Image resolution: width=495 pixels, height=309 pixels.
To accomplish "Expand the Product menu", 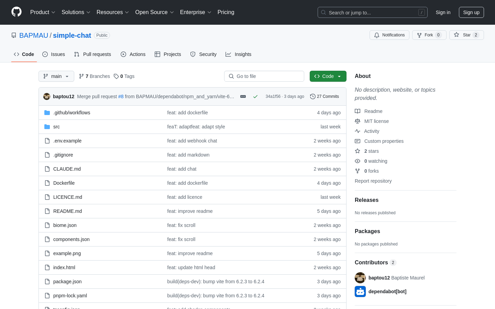I will [43, 12].
